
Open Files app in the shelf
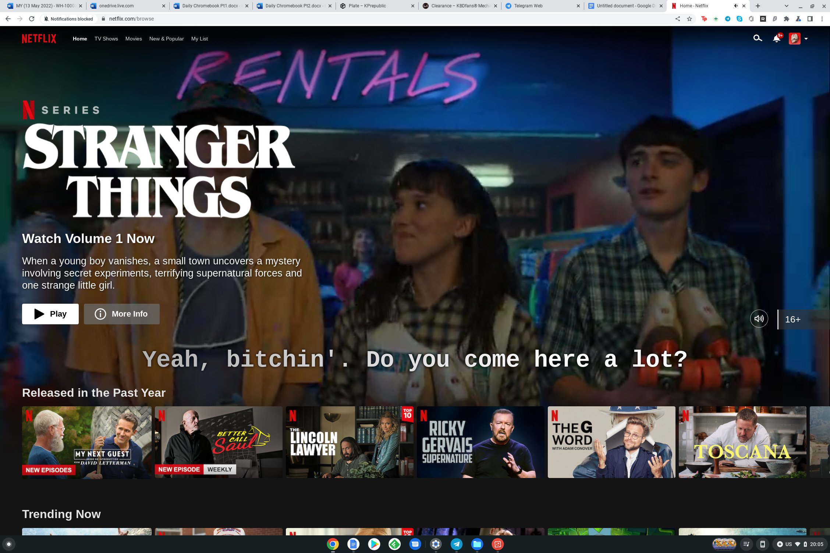pos(477,544)
